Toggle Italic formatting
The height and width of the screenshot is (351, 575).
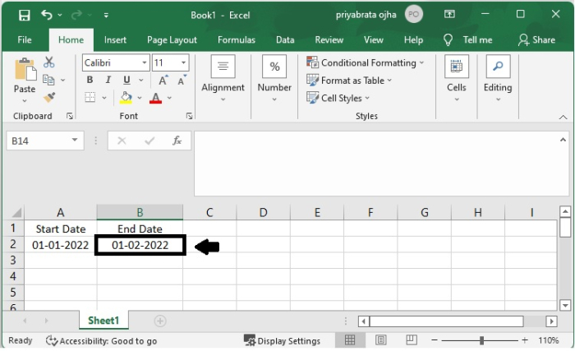[x=108, y=80]
